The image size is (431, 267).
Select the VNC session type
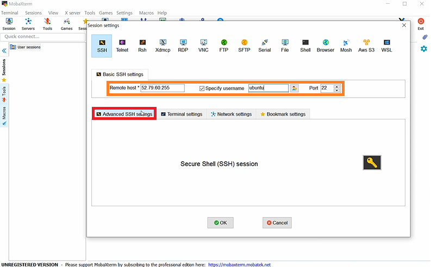pos(203,46)
